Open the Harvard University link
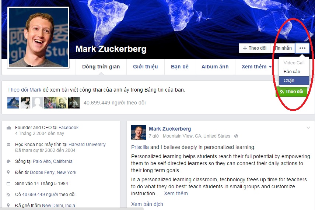315x210 pixels. tap(87, 145)
